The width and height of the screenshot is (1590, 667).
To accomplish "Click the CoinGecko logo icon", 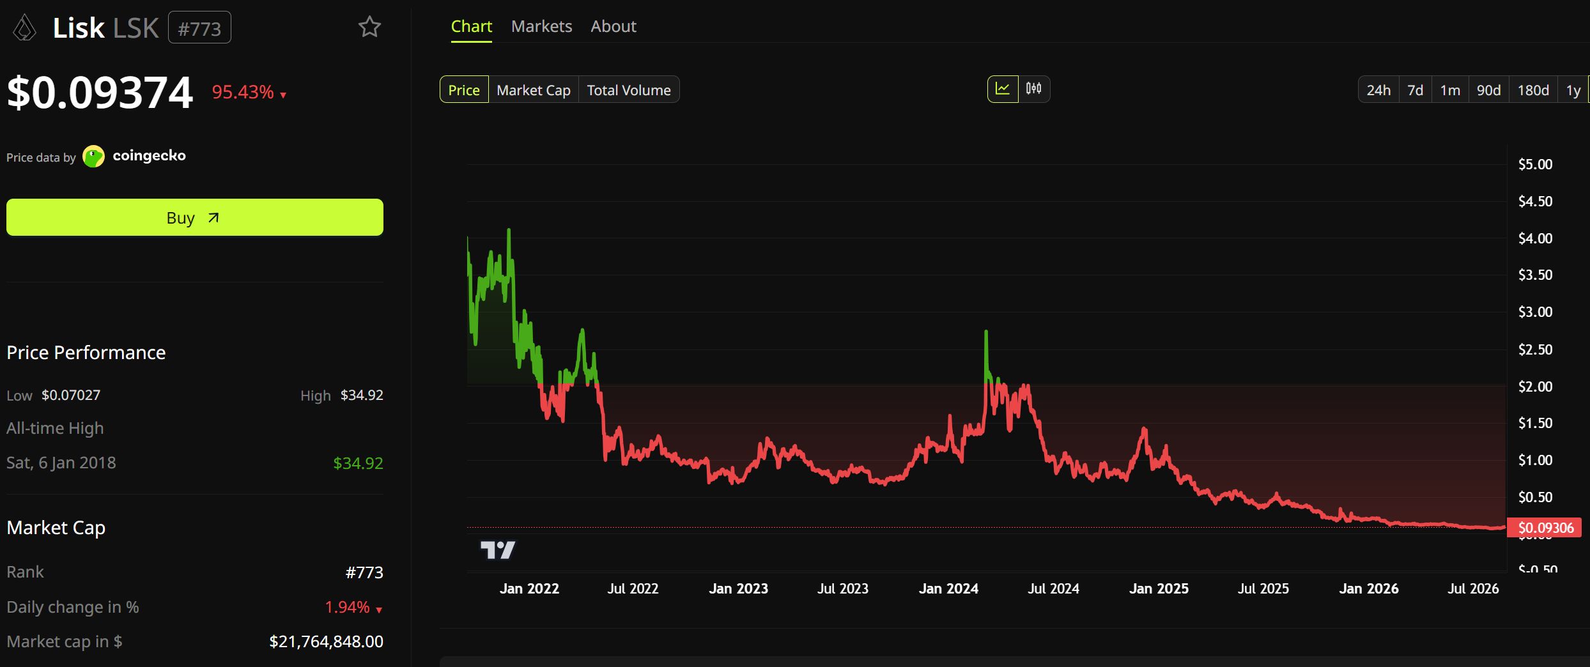I will (x=94, y=156).
